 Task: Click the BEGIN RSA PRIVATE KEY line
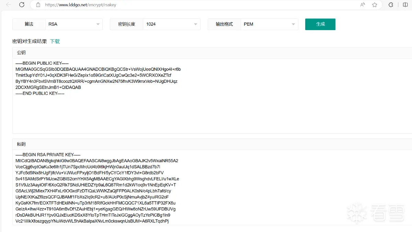tap(48, 155)
